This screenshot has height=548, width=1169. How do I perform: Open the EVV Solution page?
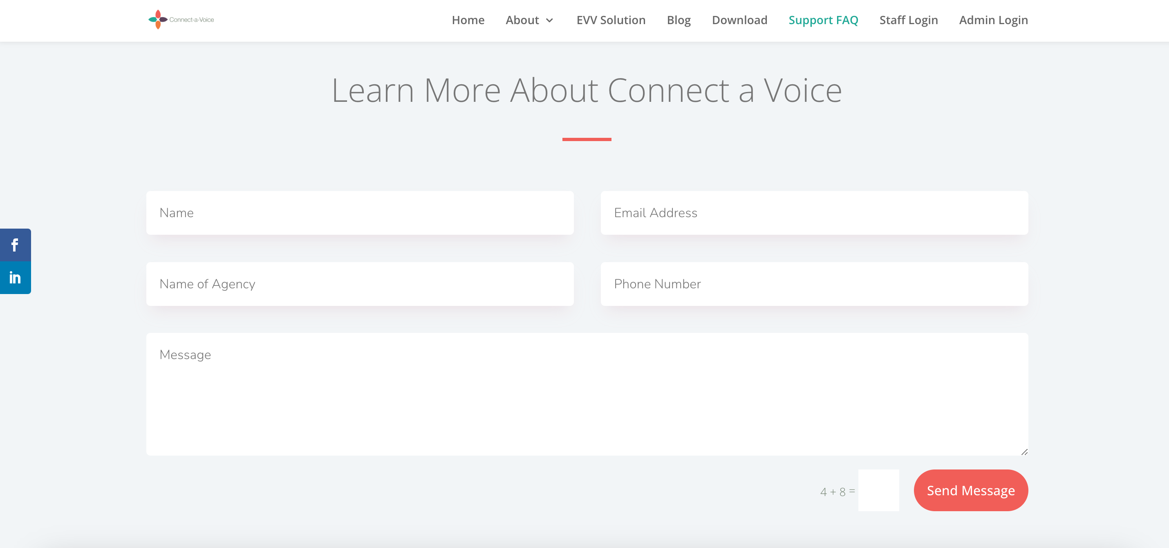[x=610, y=20]
